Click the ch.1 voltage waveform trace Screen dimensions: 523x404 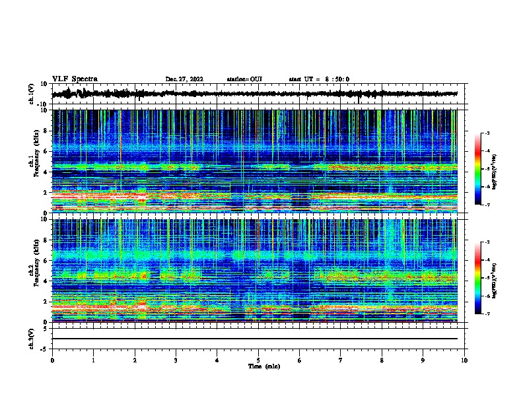(x=255, y=94)
